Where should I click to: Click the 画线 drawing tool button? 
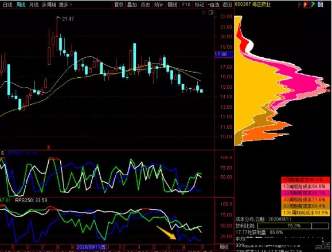click(x=173, y=5)
